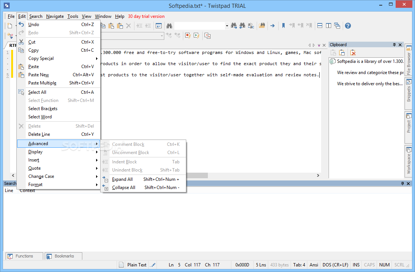Choose Cut from Edit menu

click(x=58, y=42)
